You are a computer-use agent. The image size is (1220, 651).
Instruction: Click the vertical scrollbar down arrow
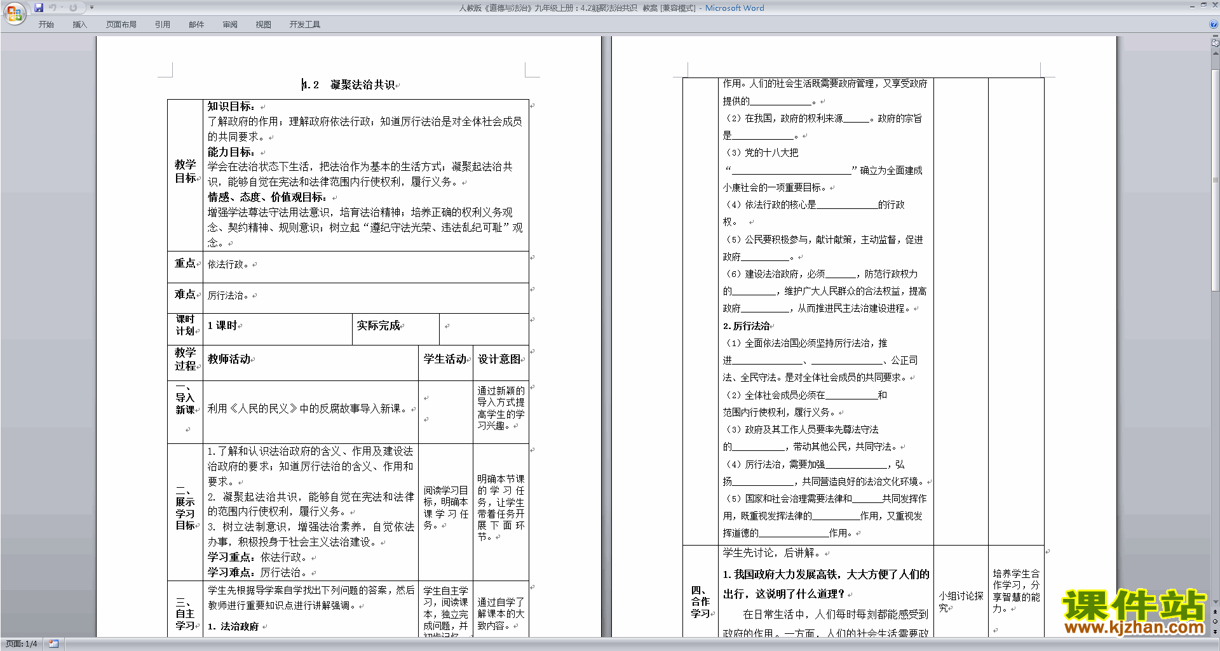(1216, 602)
